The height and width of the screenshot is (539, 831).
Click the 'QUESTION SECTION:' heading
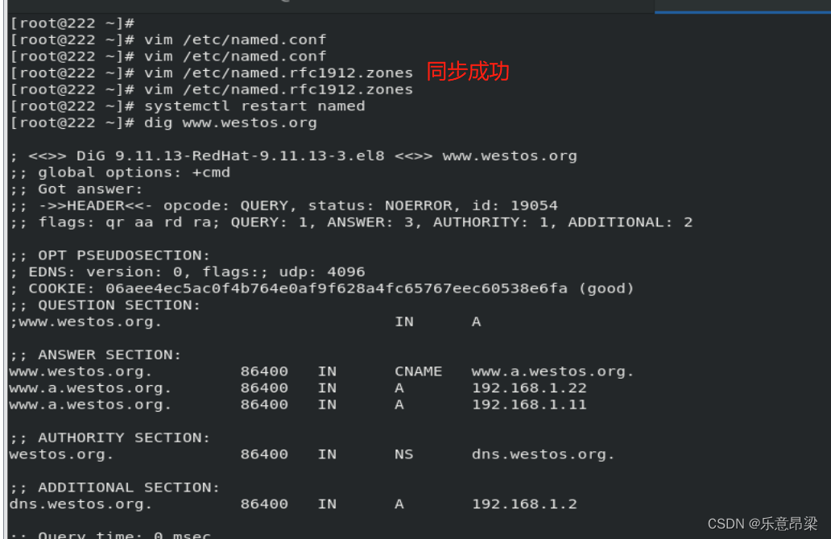click(x=105, y=305)
